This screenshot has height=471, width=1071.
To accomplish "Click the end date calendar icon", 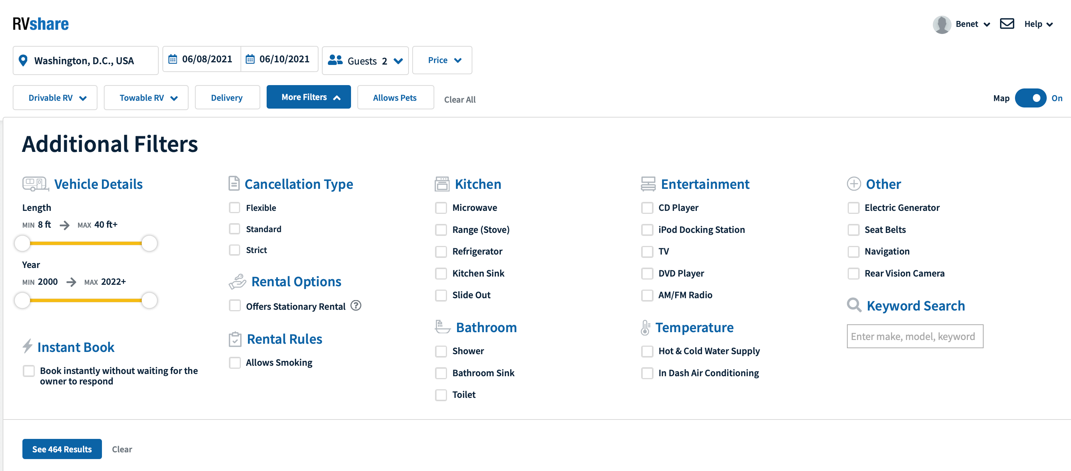I will [x=250, y=59].
